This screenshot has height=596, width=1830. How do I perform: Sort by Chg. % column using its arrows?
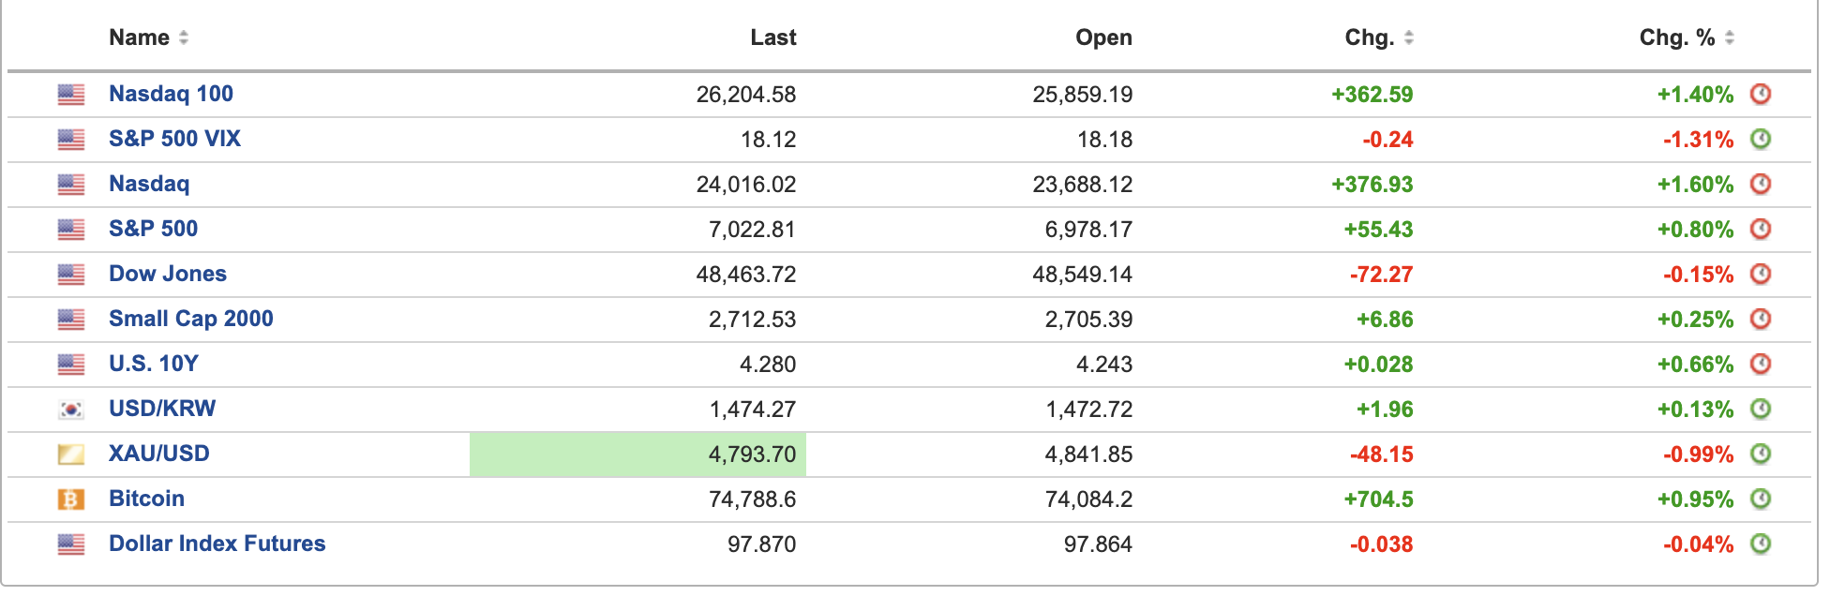coord(1730,37)
